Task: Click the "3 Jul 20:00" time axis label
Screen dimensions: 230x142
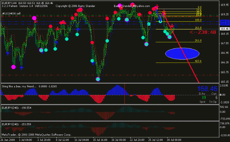Action: (44, 140)
